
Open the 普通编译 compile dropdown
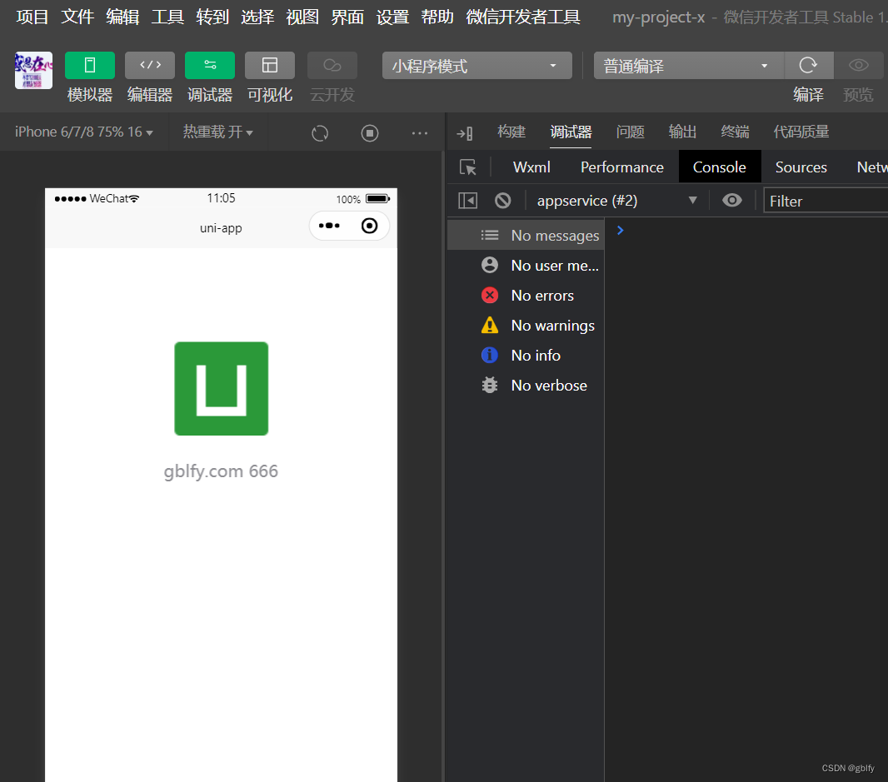(x=687, y=65)
